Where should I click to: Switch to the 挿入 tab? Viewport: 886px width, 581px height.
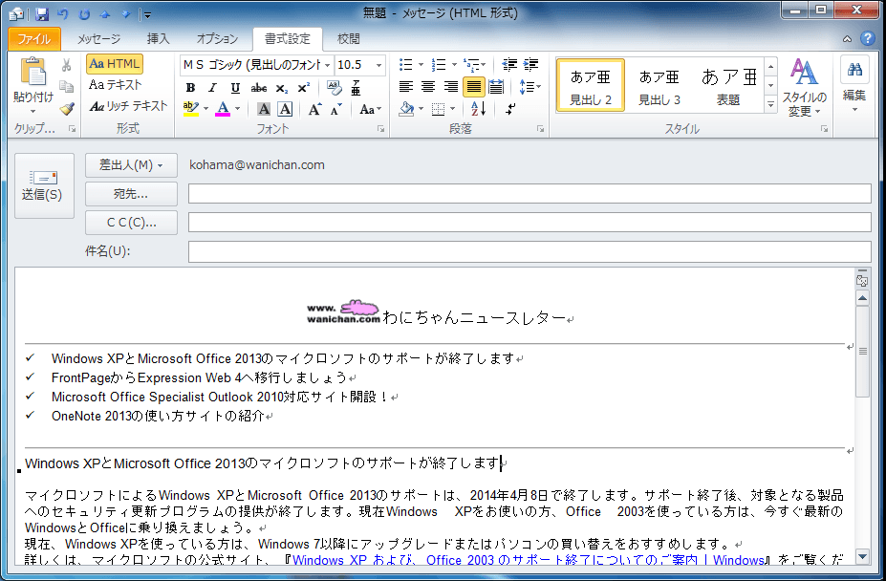[159, 38]
